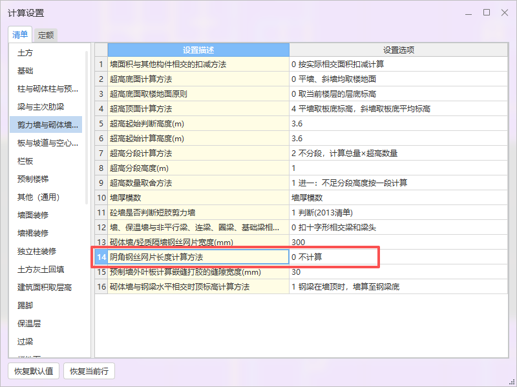Click the 恢复默认值 button
Image resolution: width=517 pixels, height=387 pixels.
tap(32, 371)
